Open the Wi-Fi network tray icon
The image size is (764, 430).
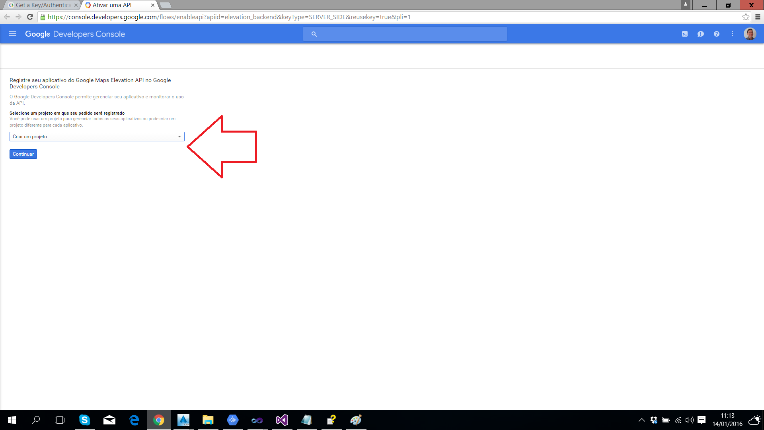click(678, 420)
